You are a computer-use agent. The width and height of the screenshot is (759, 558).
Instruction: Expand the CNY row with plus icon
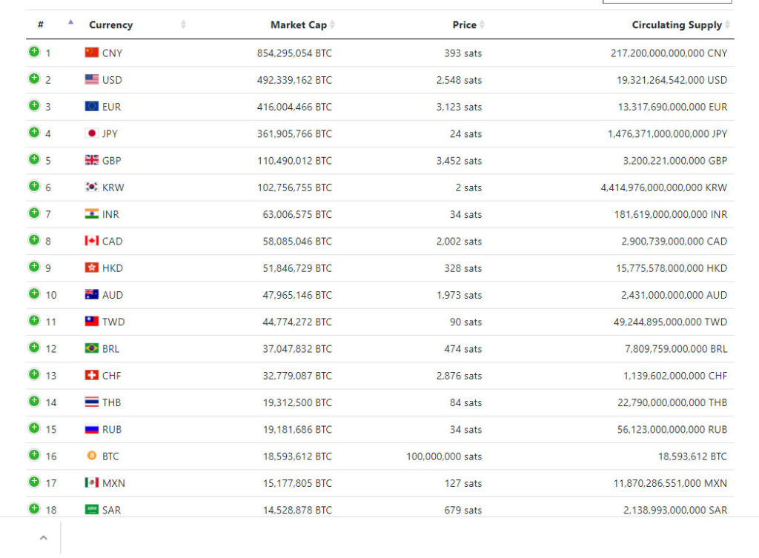[x=34, y=51]
